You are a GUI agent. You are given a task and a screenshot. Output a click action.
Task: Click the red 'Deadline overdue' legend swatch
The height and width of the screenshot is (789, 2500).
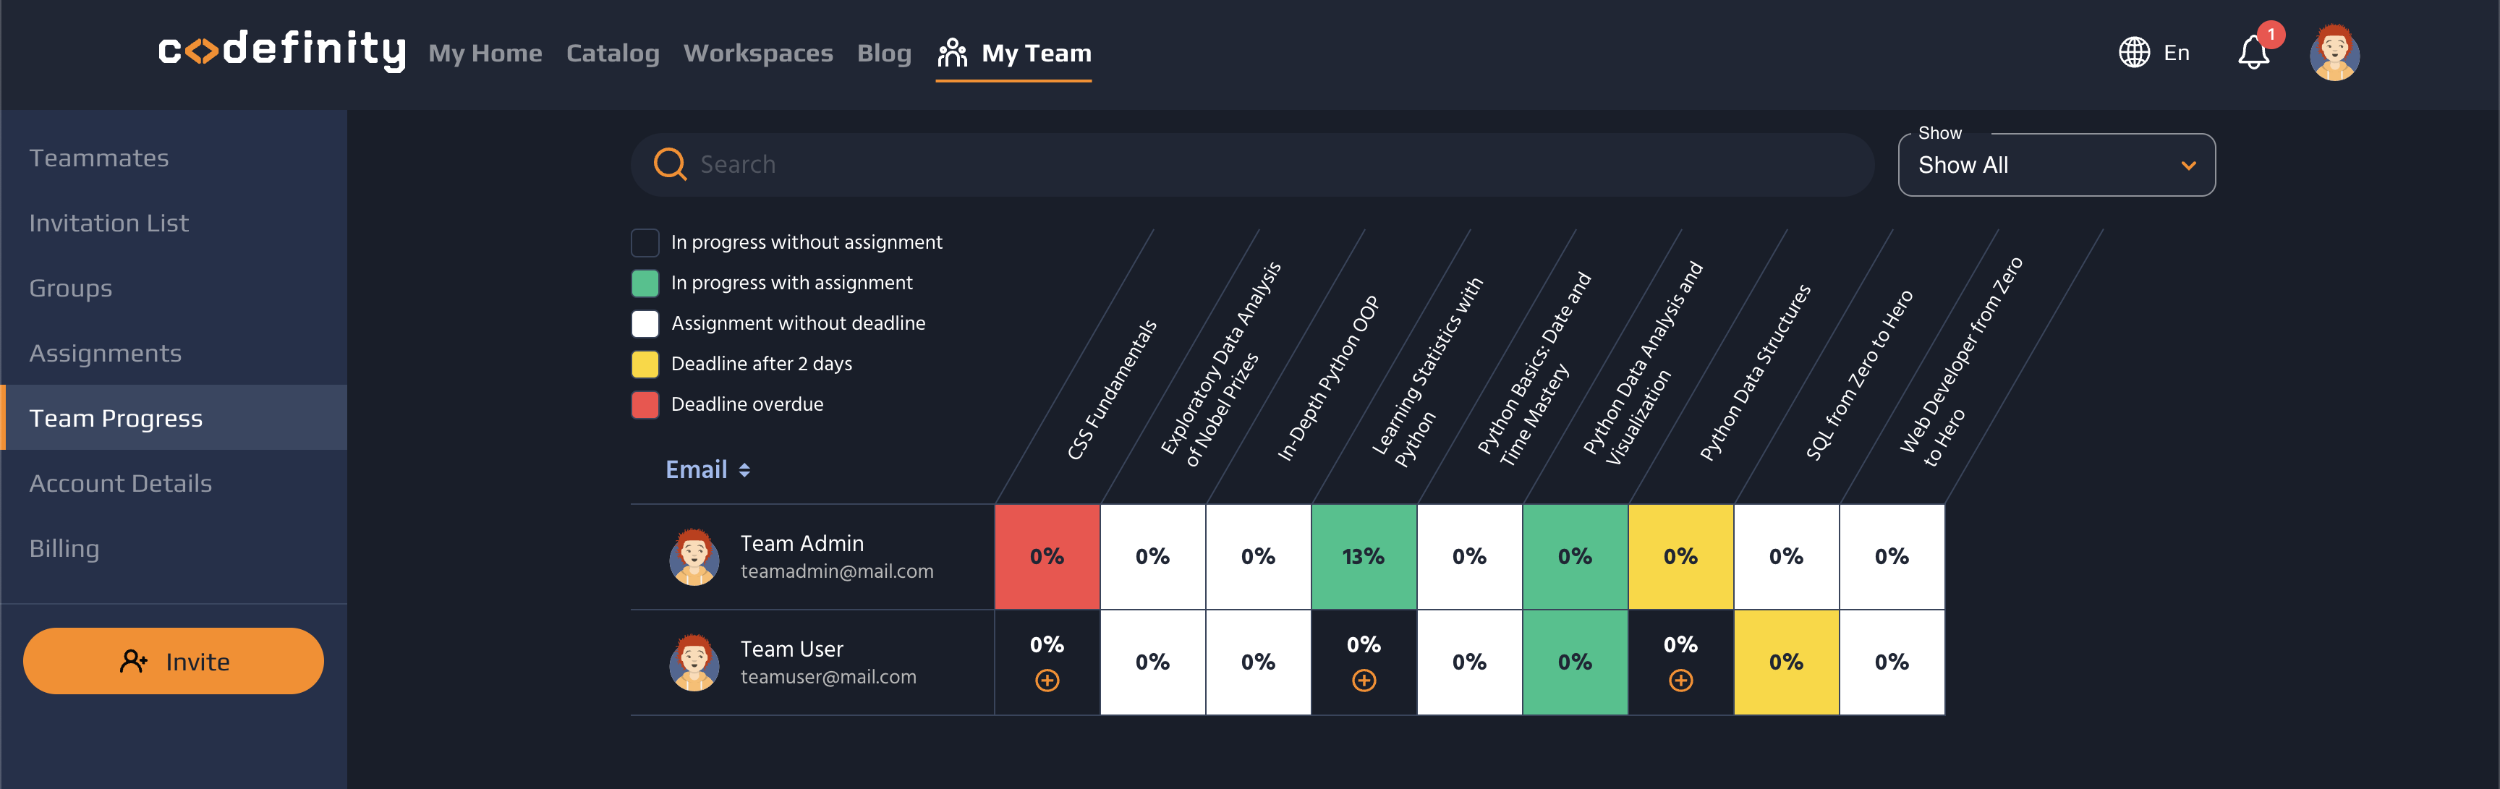coord(645,404)
